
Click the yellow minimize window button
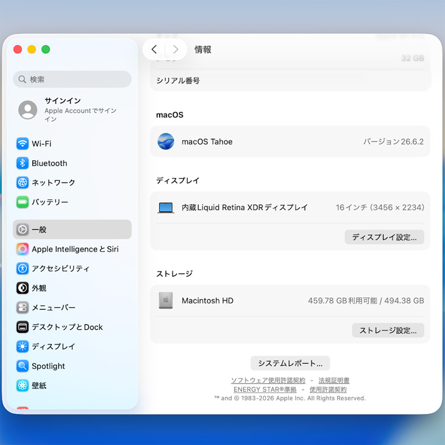(x=32, y=49)
